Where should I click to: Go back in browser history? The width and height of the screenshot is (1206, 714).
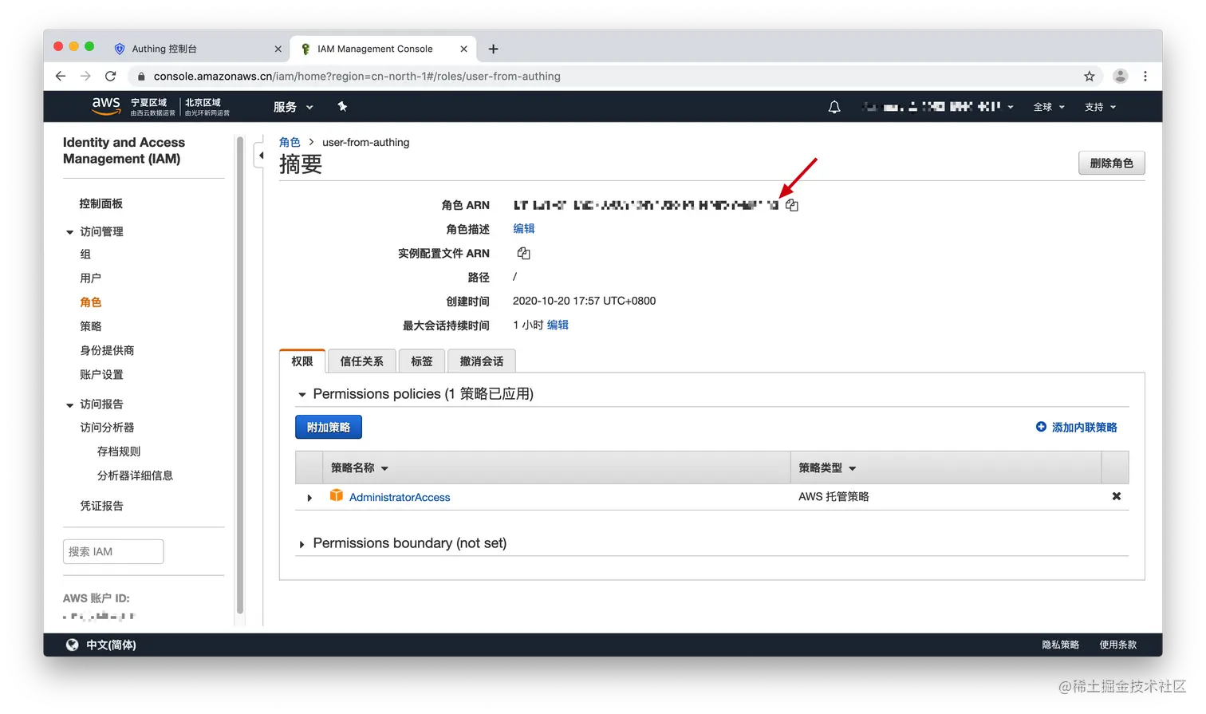tap(61, 76)
